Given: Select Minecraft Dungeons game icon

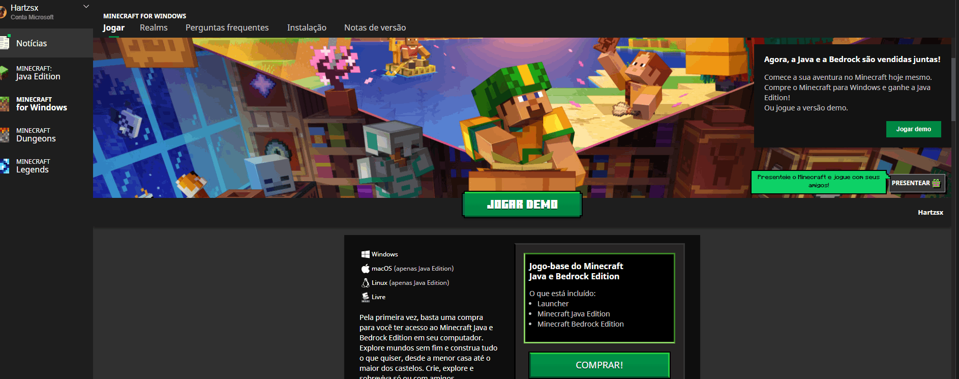Looking at the screenshot, I should (x=4, y=135).
